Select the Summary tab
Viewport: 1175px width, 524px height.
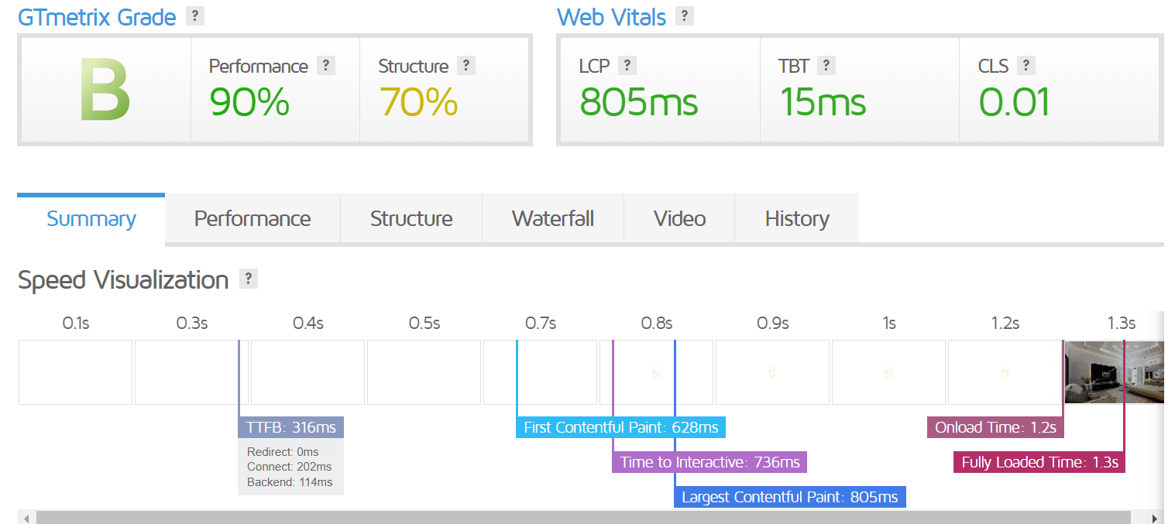tap(91, 219)
